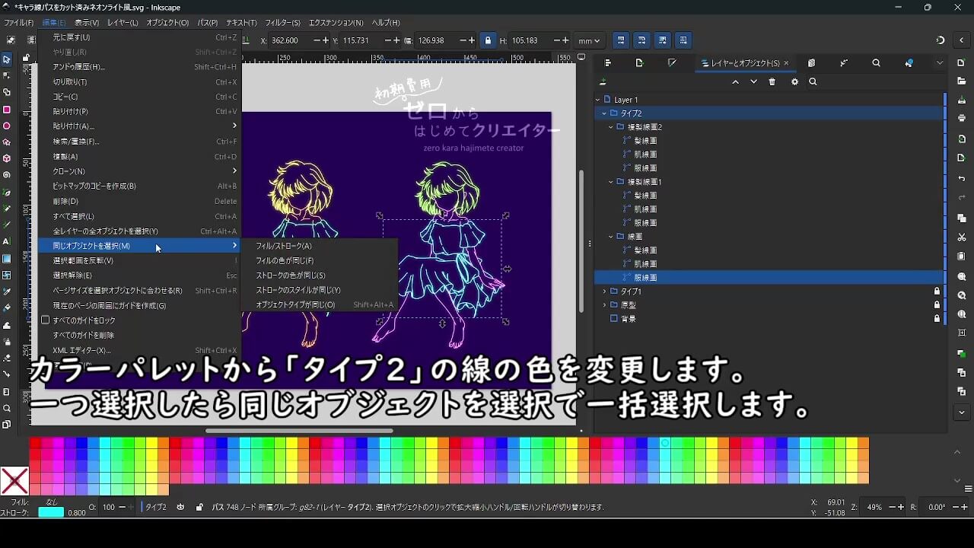Collapse the 複製線画2 group

(610, 127)
